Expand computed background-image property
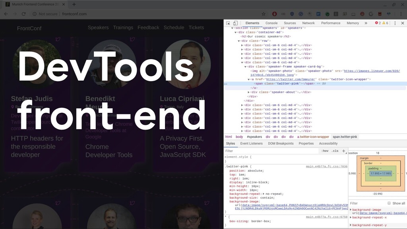The image size is (407, 229). (x=351, y=210)
